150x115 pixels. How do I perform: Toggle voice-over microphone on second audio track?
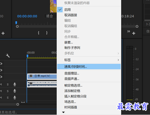[x=15, y=91]
